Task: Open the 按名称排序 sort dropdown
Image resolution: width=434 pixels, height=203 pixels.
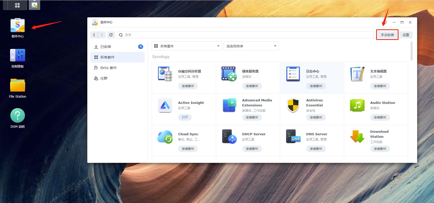Action: (251, 46)
